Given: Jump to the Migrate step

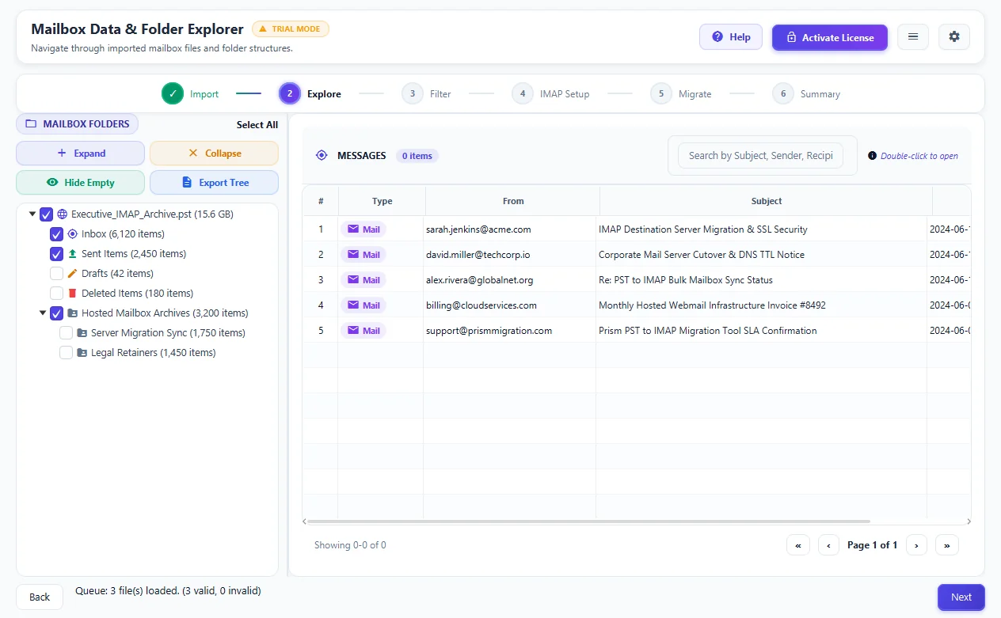Looking at the screenshot, I should [x=681, y=93].
